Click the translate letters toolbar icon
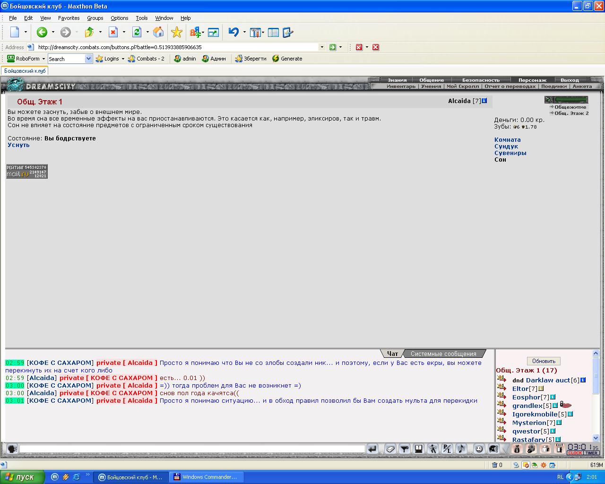The height and width of the screenshot is (484, 605). click(195, 32)
